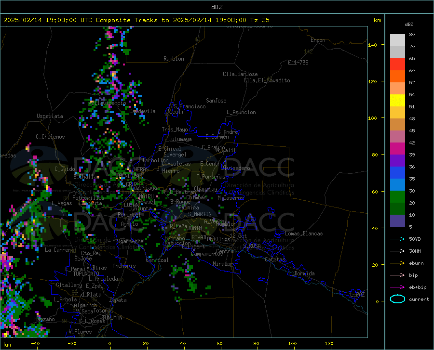This screenshot has height=350, width=434.
Task: Click the cyan 50YD arrow legend icon
Action: [397, 239]
